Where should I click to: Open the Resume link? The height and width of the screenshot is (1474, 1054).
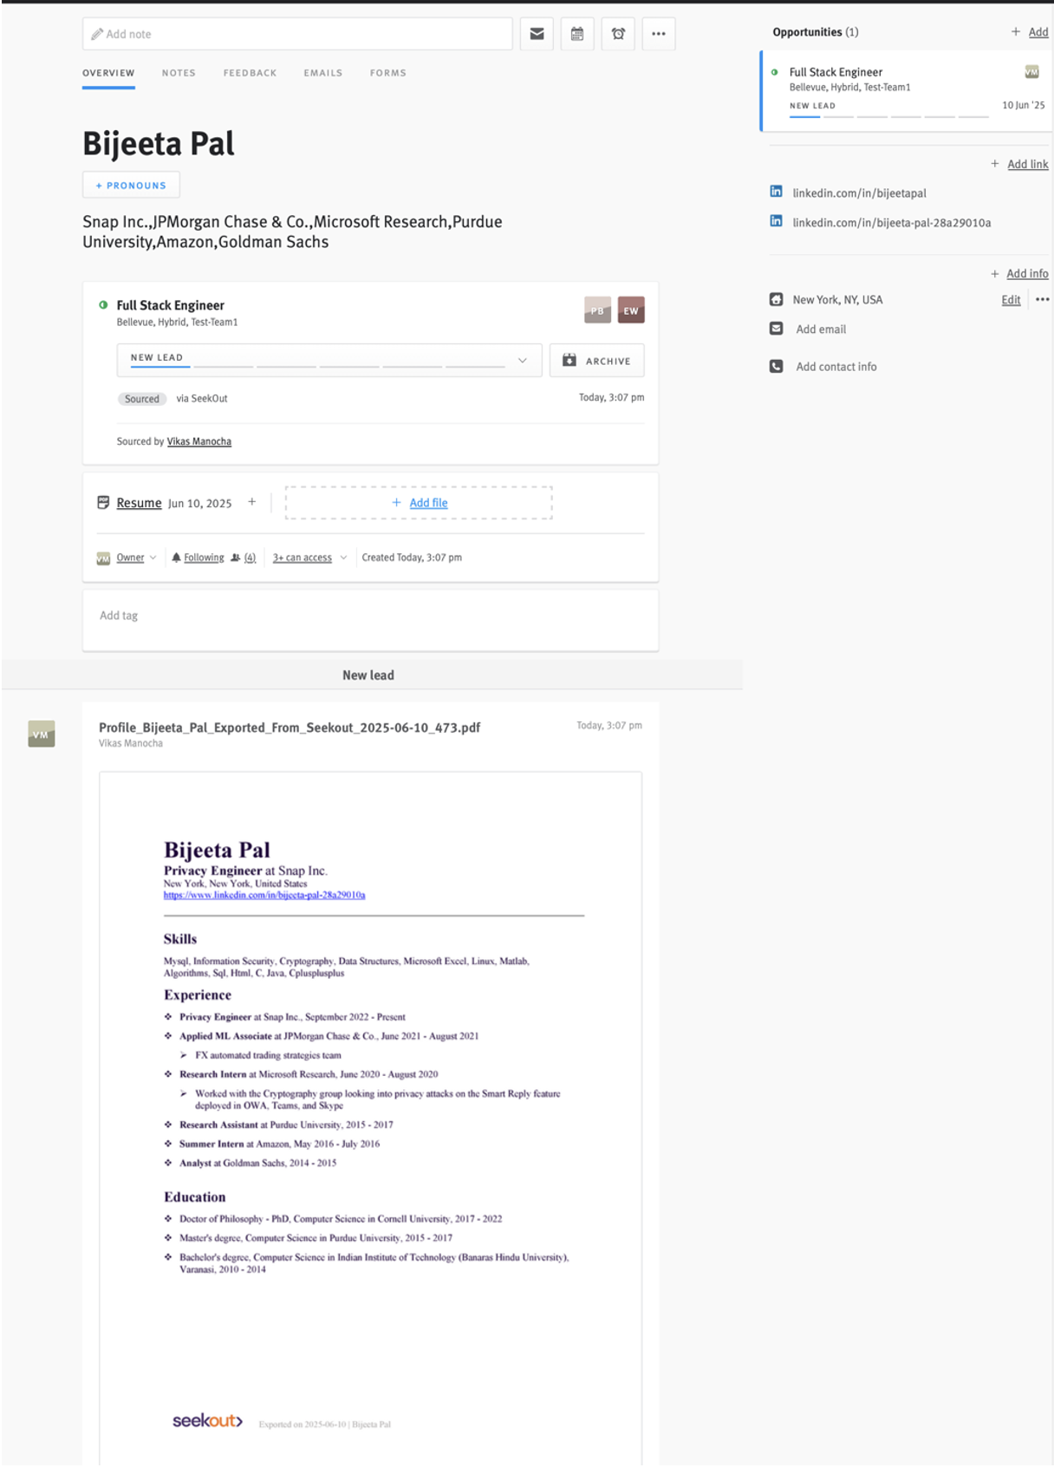139,503
